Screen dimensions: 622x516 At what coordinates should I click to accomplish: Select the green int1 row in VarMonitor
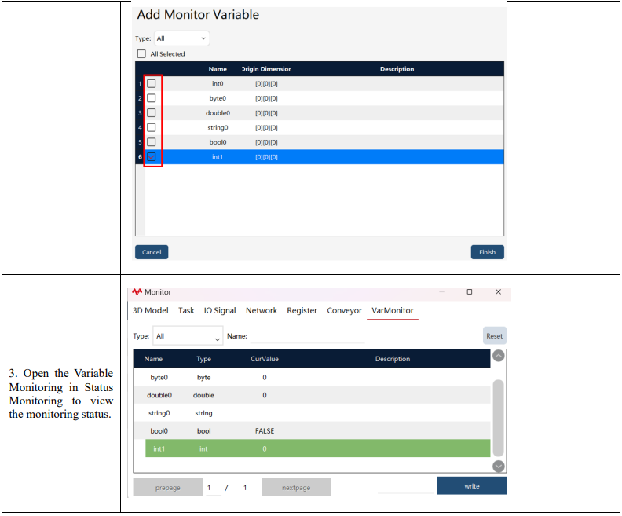[x=318, y=448]
